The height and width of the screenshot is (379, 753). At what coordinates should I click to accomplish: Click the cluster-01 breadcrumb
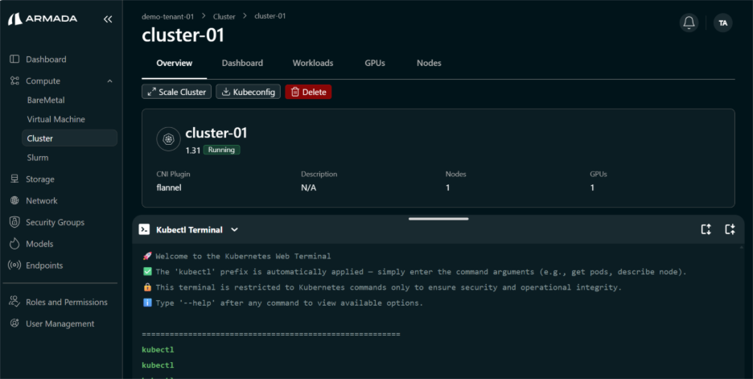coord(270,16)
